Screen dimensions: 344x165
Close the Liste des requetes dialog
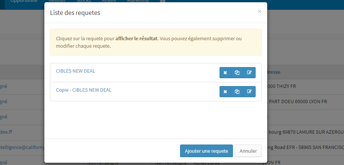click(259, 12)
